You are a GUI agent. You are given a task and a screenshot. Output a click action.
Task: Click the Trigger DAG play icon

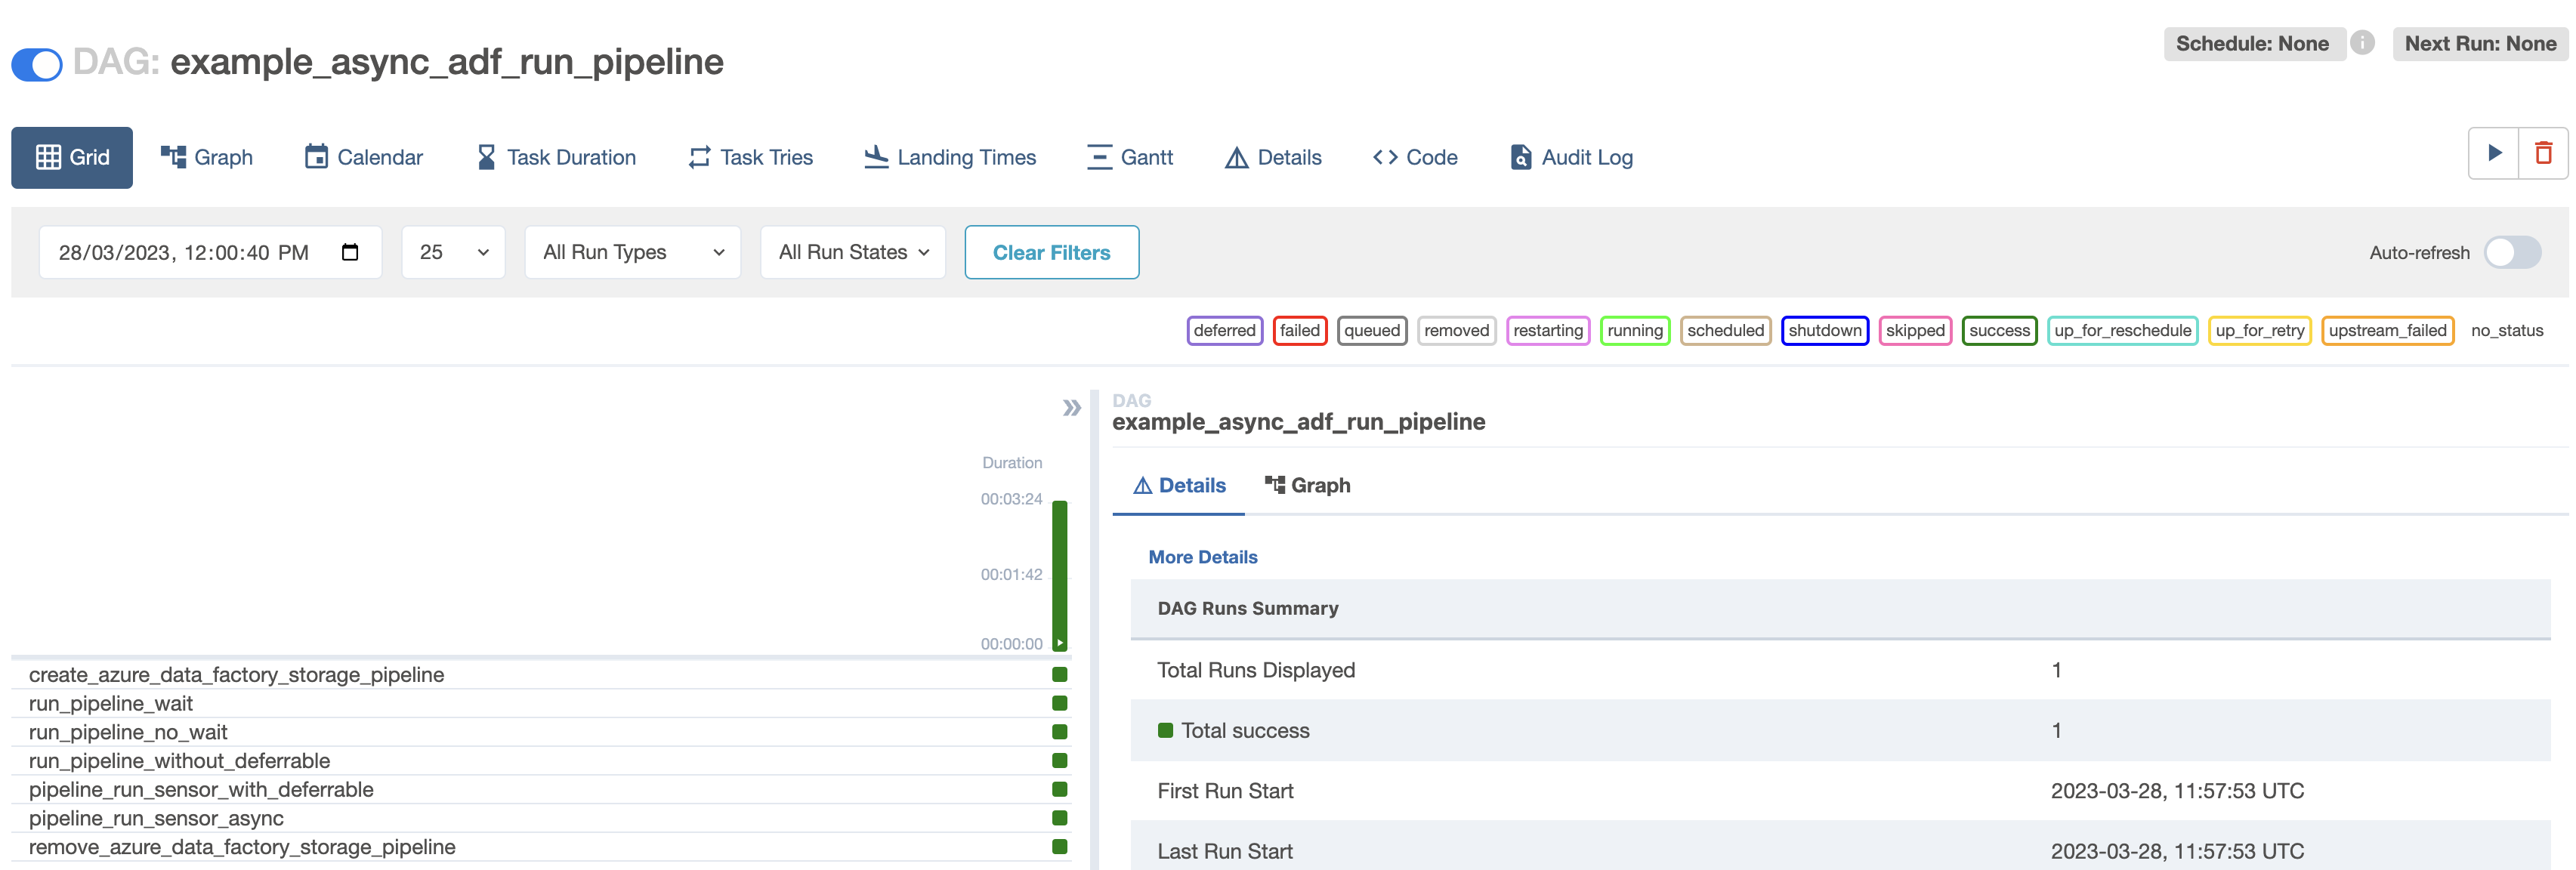click(x=2494, y=153)
